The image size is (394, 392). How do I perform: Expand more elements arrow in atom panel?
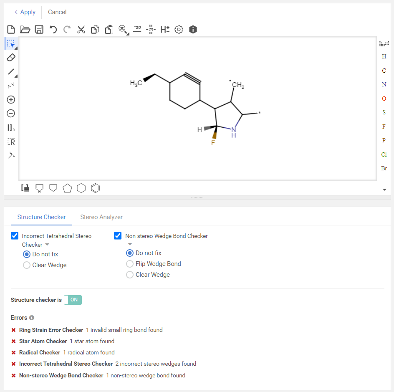(x=384, y=190)
